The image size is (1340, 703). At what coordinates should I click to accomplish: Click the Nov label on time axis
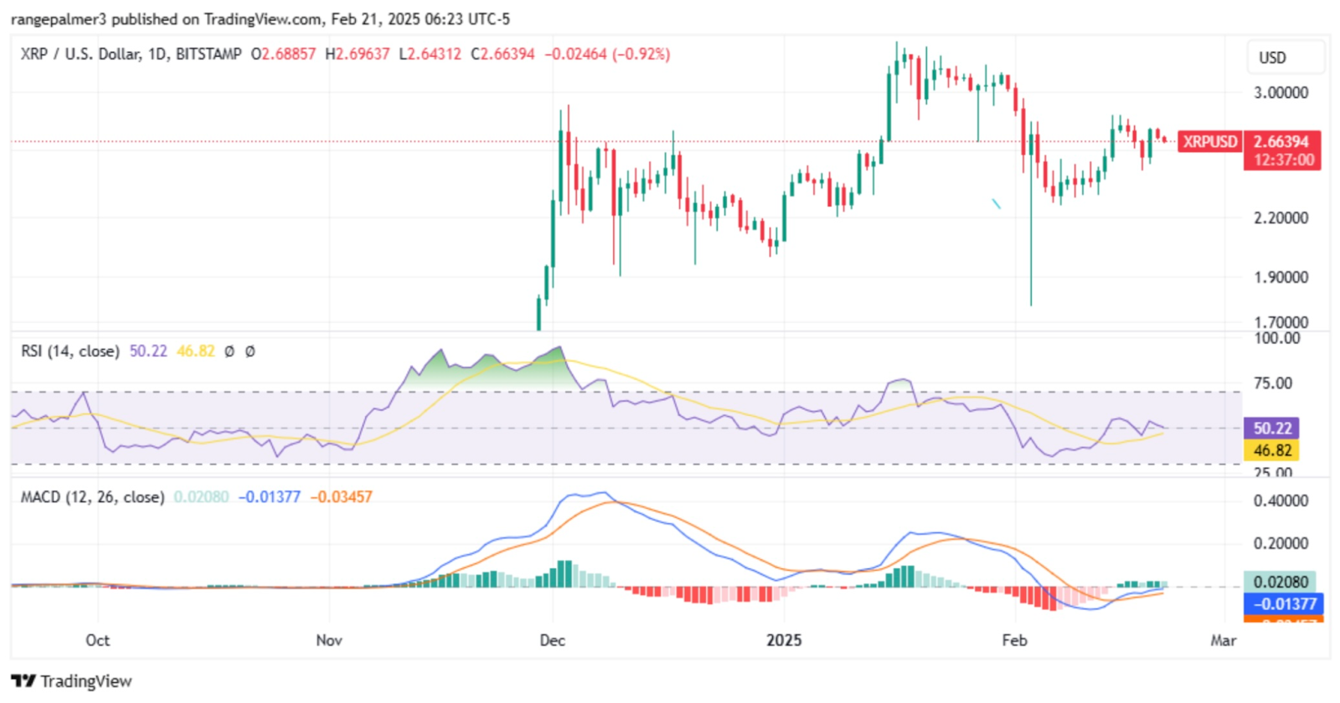(x=329, y=640)
